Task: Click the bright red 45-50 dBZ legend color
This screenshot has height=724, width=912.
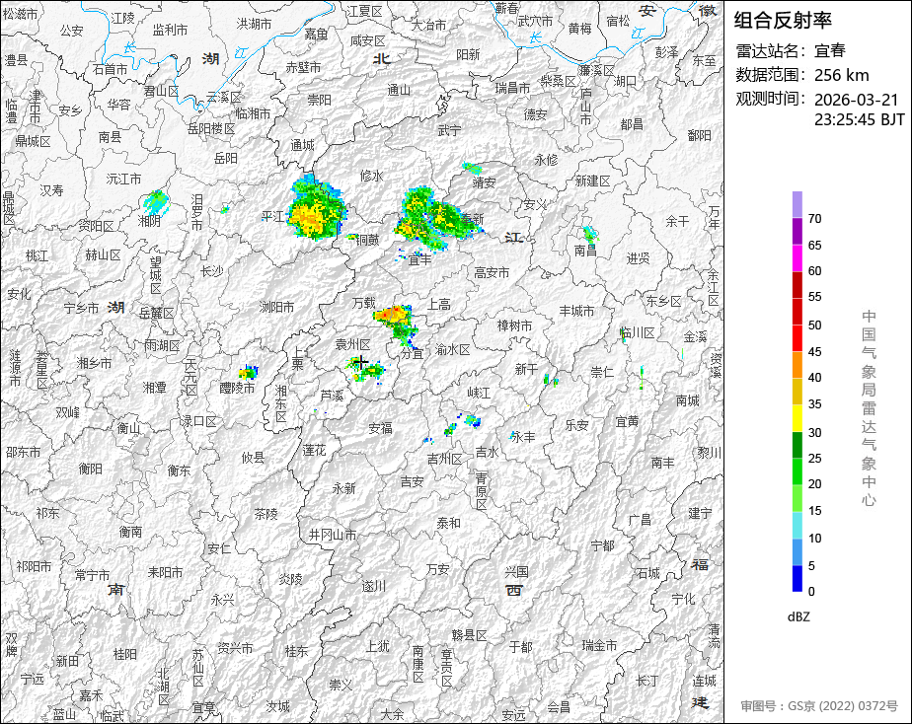Action: click(x=797, y=338)
